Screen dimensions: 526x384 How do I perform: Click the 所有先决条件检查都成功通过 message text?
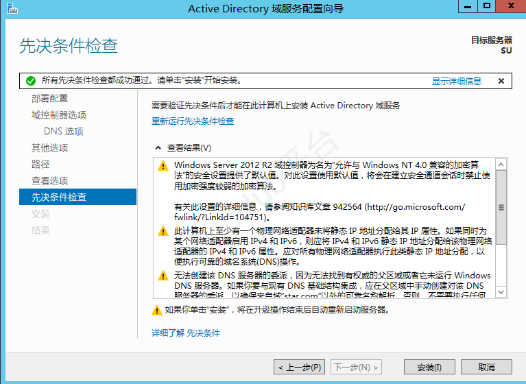(141, 80)
